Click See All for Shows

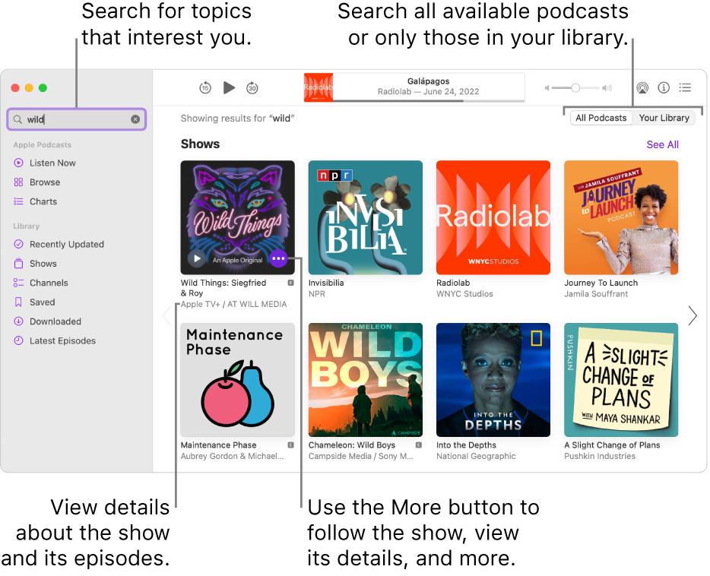point(662,145)
